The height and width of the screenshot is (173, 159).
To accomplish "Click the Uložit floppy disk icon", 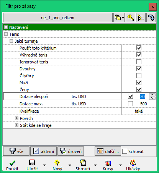I will click(32, 163).
